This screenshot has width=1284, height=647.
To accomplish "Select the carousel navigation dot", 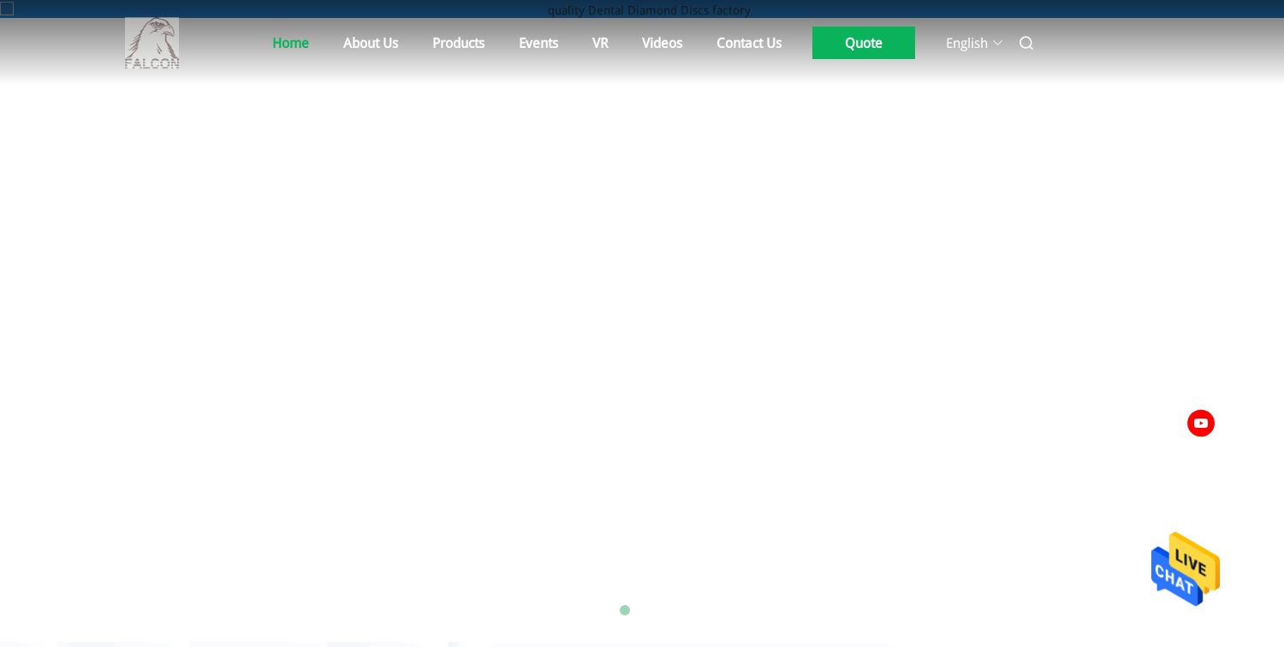I will point(625,610).
